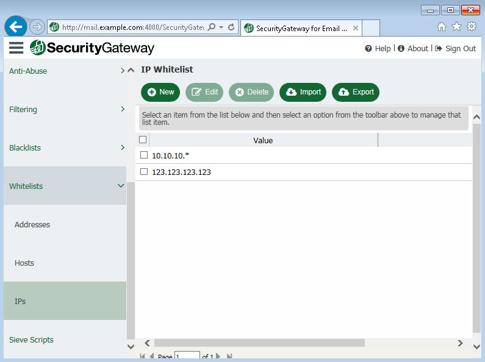Create a New whitelist entry
This screenshot has height=362, width=485.
[x=160, y=92]
